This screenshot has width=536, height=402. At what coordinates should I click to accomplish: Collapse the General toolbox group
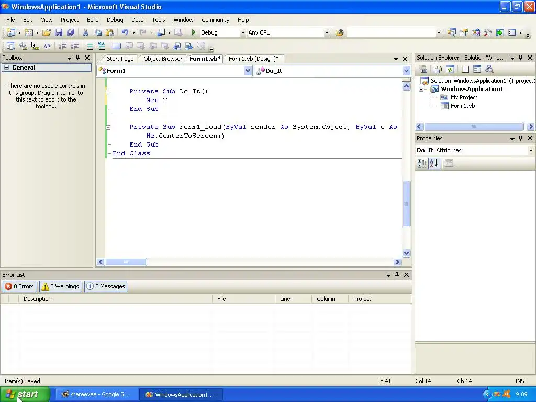tap(6, 68)
